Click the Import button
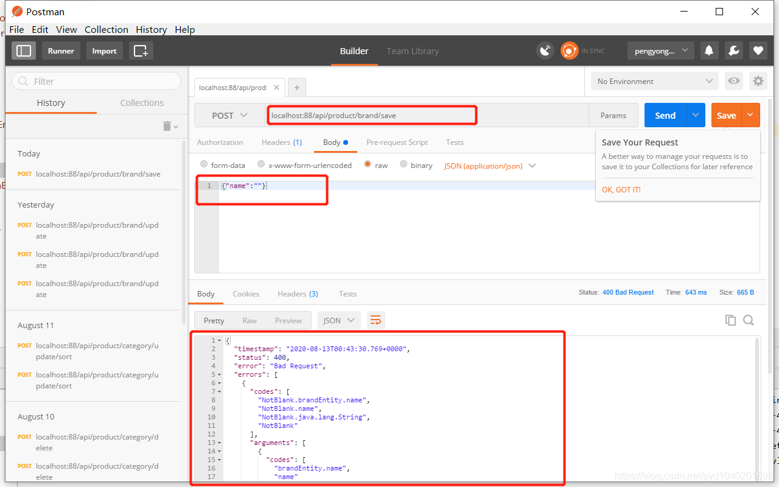The height and width of the screenshot is (487, 779). (x=104, y=51)
